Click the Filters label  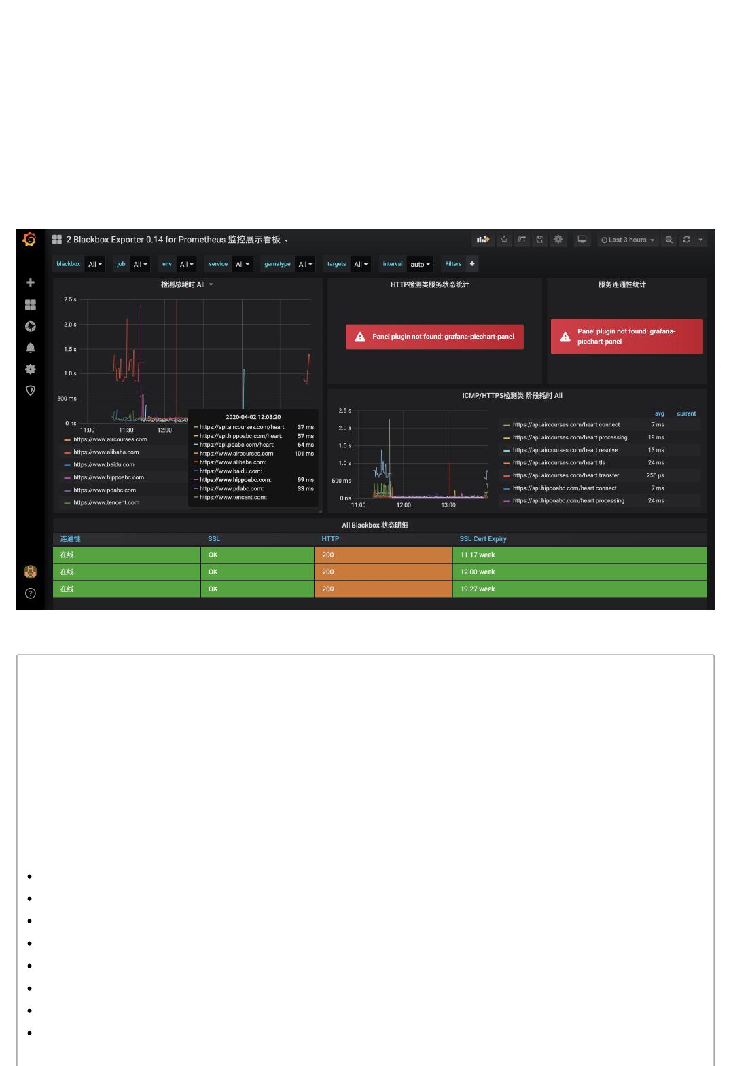tap(453, 264)
